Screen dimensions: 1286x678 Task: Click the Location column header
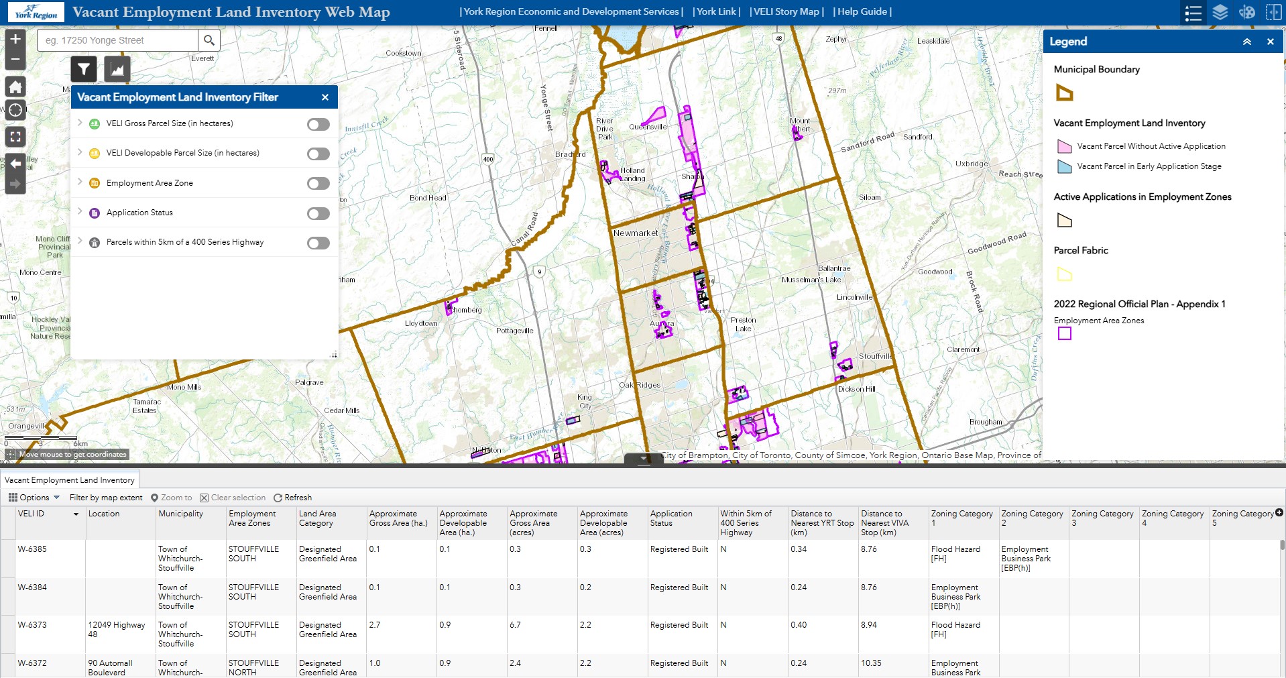(x=120, y=523)
